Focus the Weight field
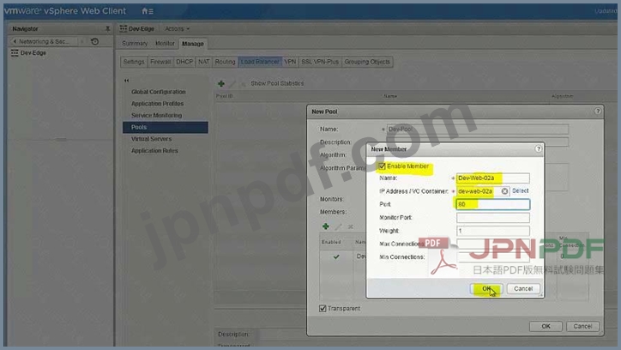The width and height of the screenshot is (621, 350). coord(492,231)
